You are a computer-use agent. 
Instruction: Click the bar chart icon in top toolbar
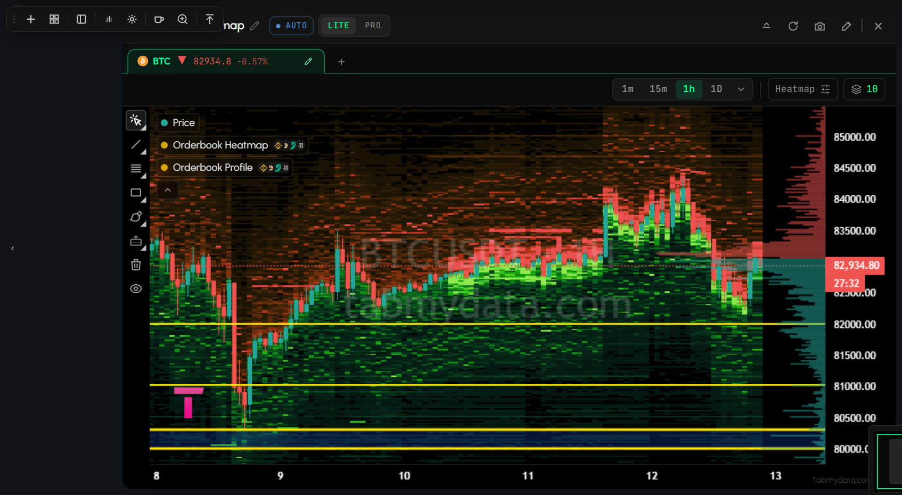click(109, 19)
